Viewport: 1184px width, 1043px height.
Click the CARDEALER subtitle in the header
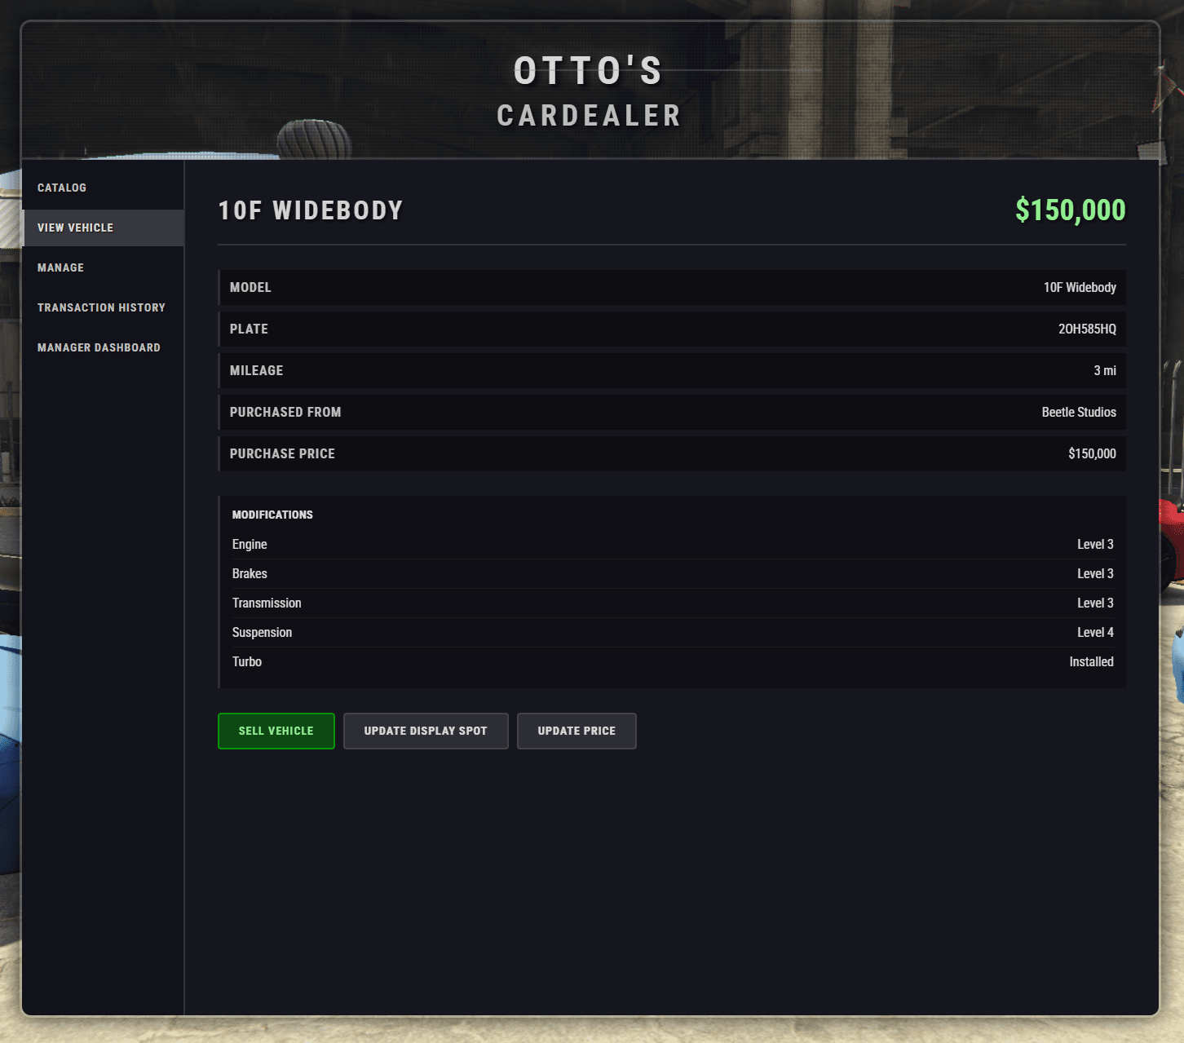pos(589,116)
